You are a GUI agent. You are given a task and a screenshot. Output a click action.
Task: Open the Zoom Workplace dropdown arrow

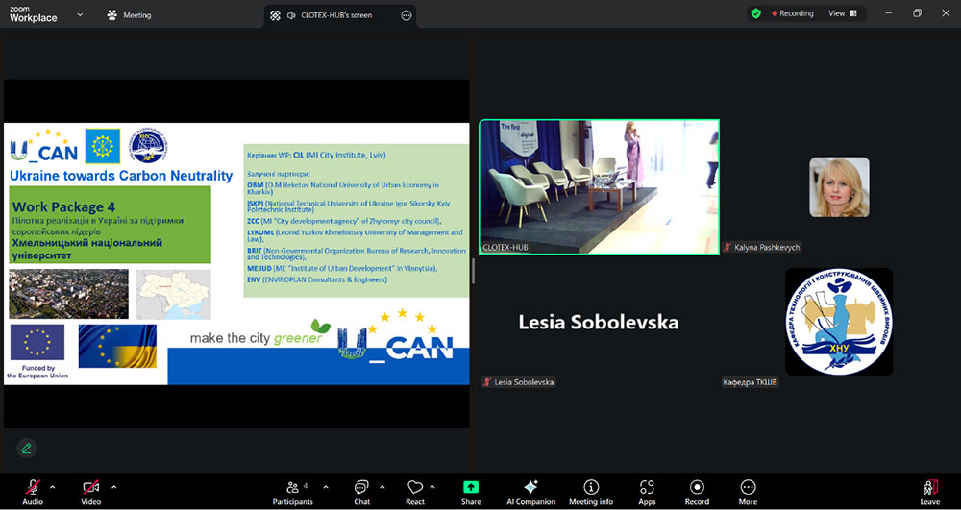click(79, 15)
